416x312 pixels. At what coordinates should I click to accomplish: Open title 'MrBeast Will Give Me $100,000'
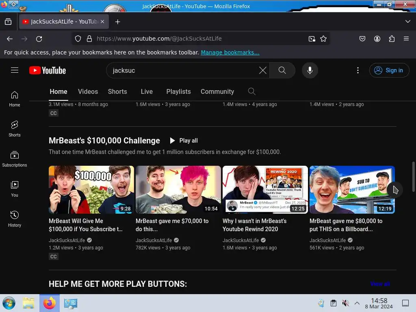coord(86,225)
